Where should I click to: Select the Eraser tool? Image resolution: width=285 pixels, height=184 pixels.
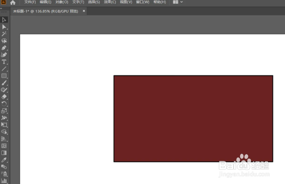(x=4, y=97)
